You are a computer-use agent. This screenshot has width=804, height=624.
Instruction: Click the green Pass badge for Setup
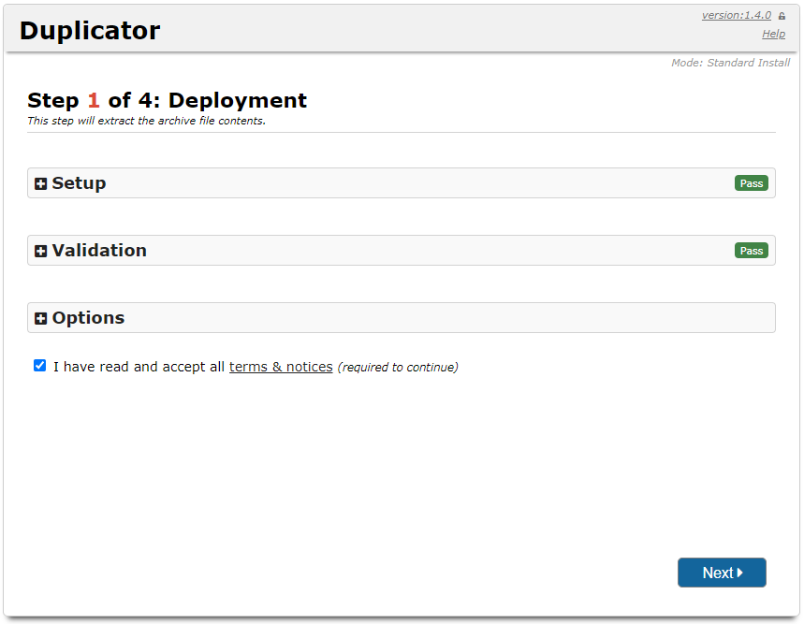point(751,183)
